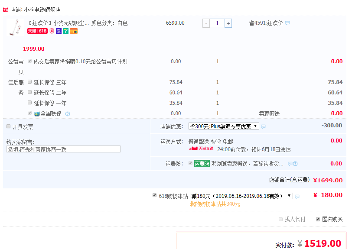Click the 给卖家留言 message input field
The width and height of the screenshot is (352, 249).
(x=64, y=149)
